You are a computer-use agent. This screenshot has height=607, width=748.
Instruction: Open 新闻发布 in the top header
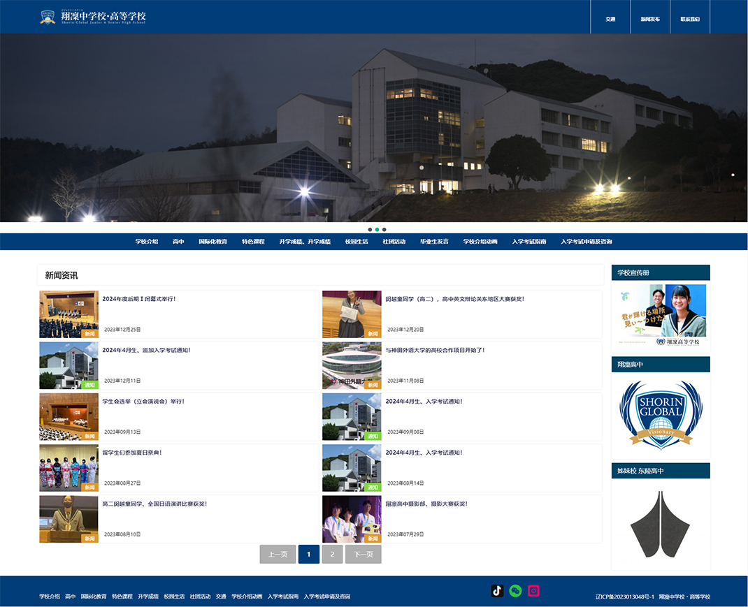[650, 19]
